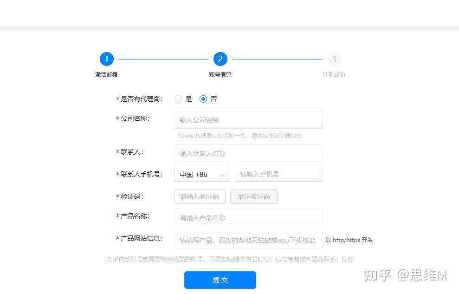Open the 中国 +86 country code dropdown
The height and width of the screenshot is (294, 459).
pos(202,174)
